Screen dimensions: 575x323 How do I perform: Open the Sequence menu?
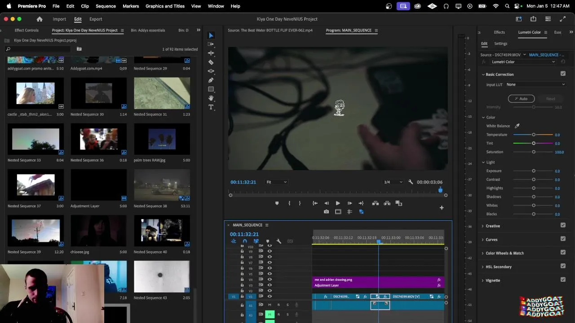106,6
